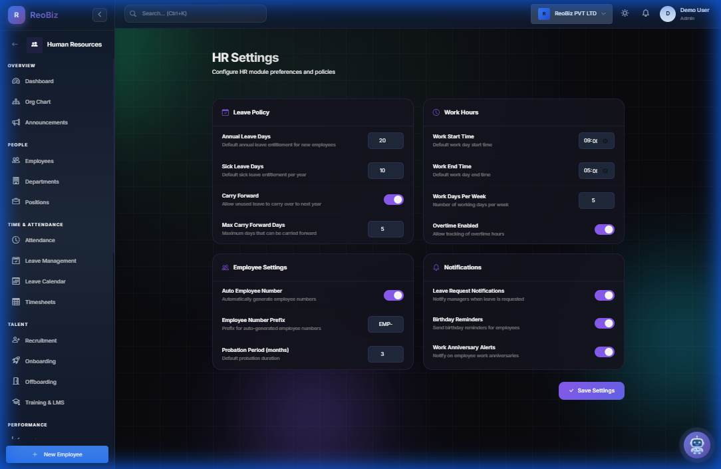Open the chatbot assistant bubble
This screenshot has height=469, width=721.
point(696,445)
